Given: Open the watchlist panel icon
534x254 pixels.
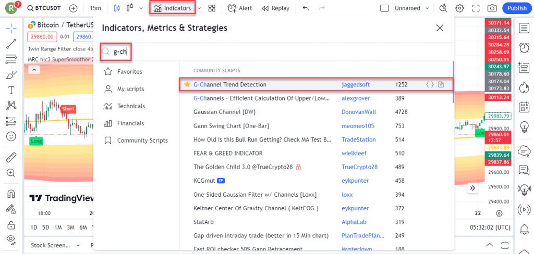Looking at the screenshot, I should pyautogui.click(x=524, y=29).
